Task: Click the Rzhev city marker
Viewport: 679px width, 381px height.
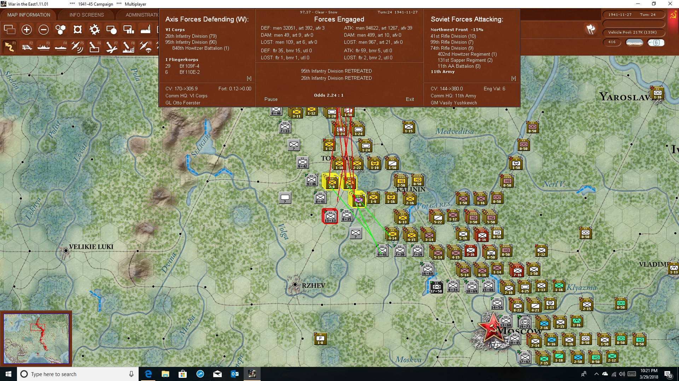Action: click(295, 284)
